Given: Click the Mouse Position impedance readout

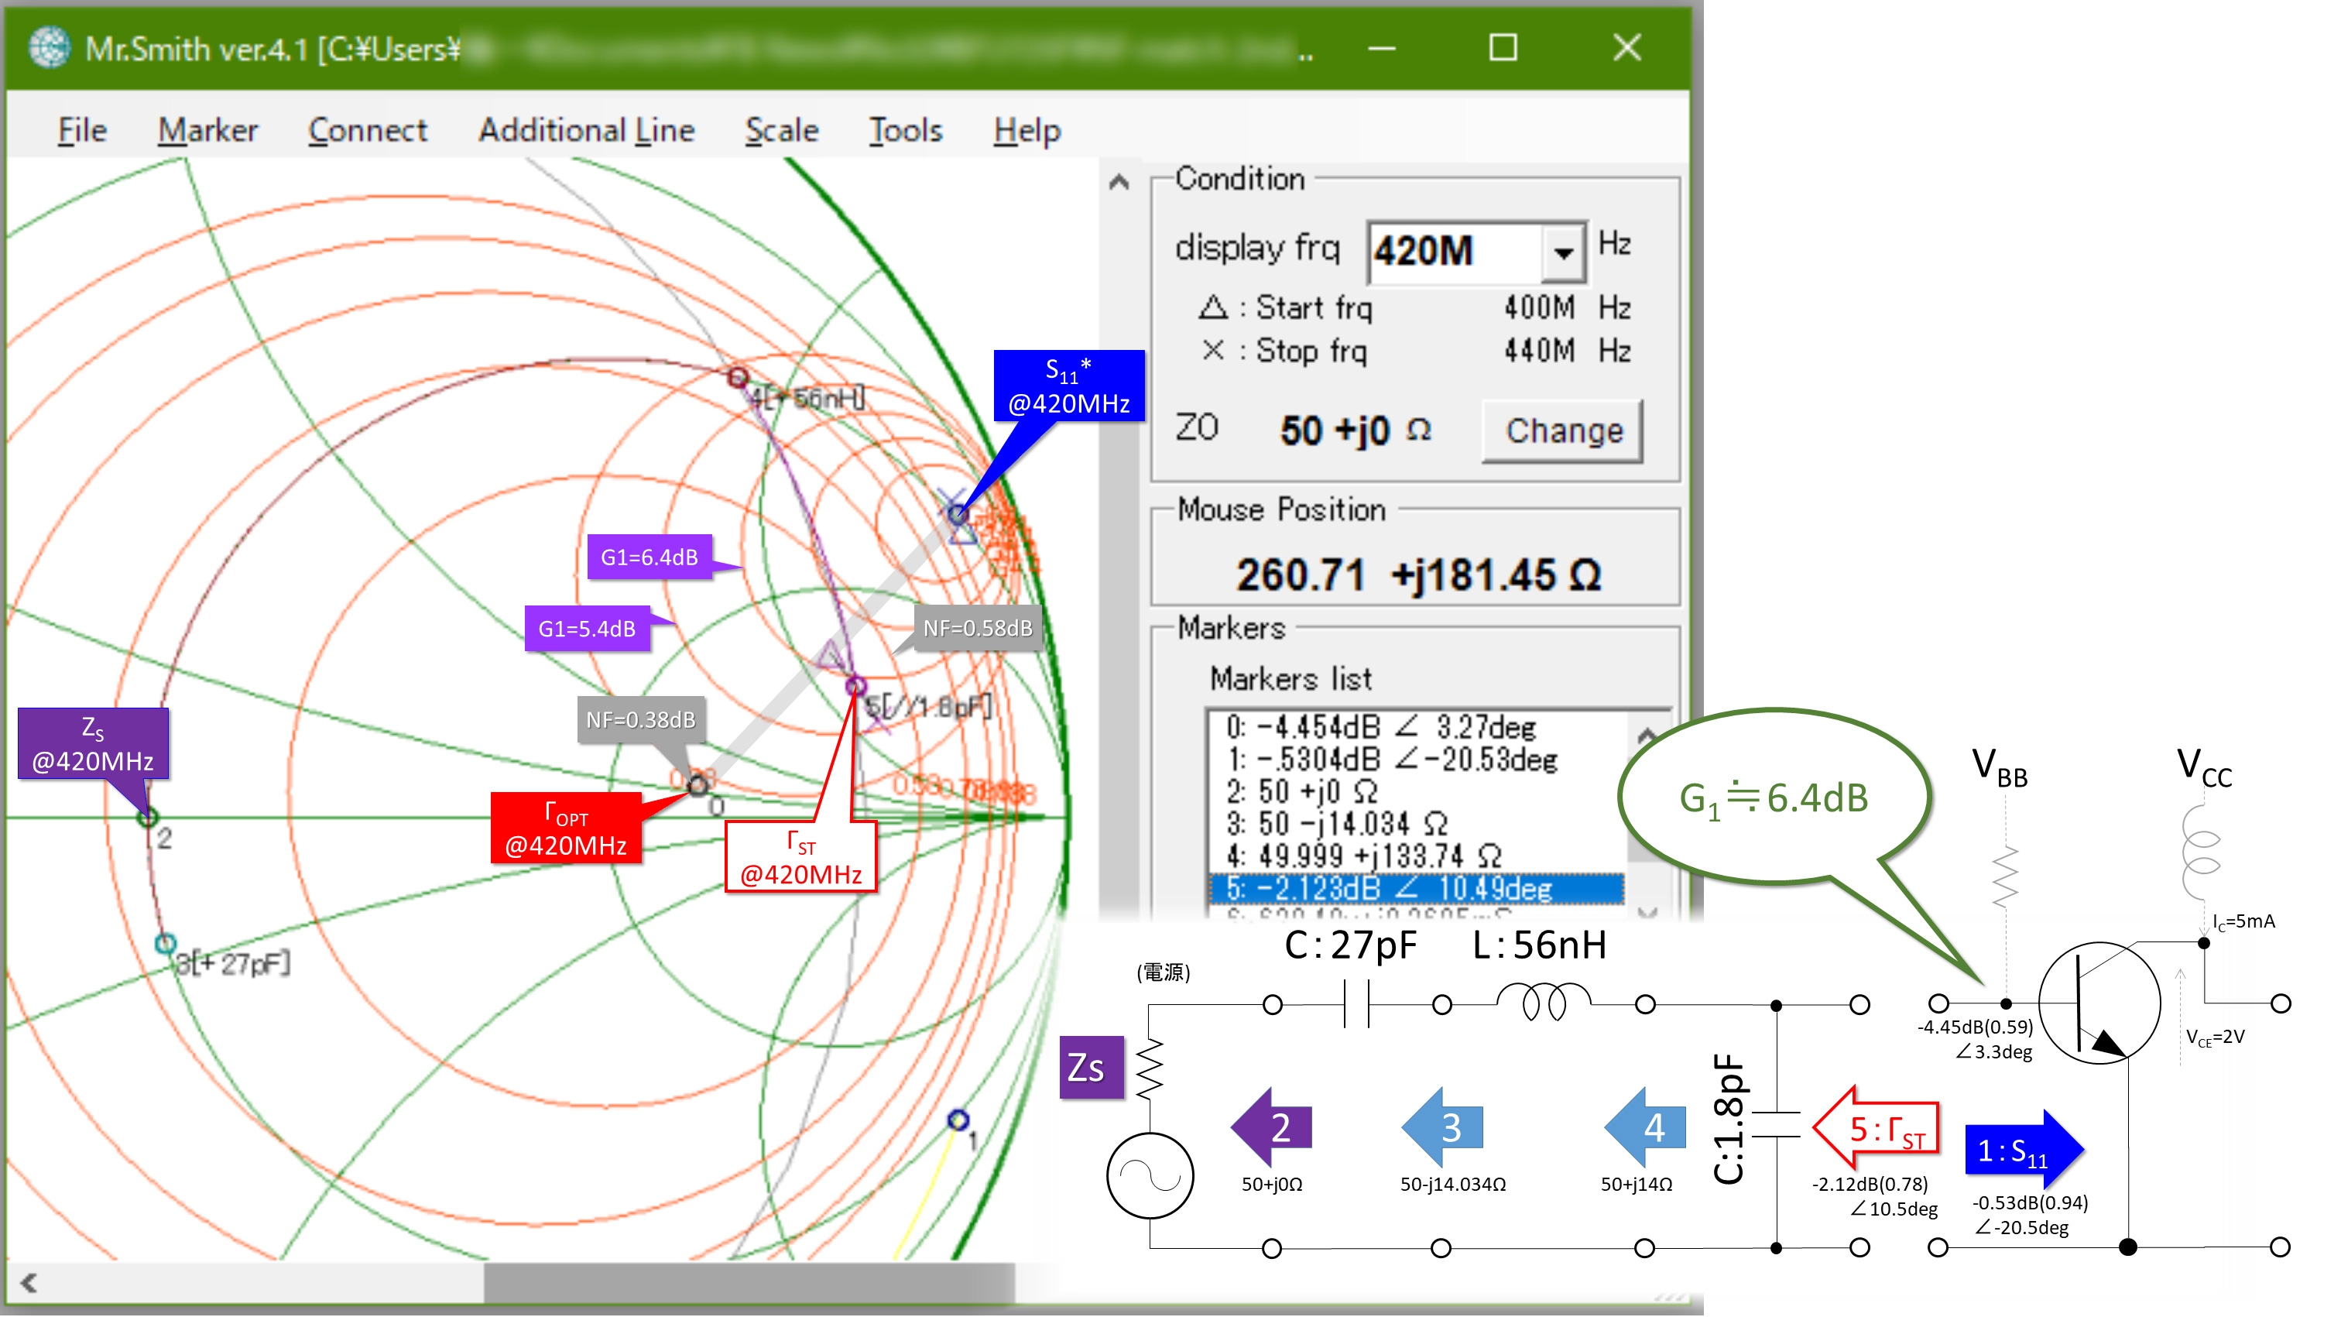Looking at the screenshot, I should coord(1417,575).
